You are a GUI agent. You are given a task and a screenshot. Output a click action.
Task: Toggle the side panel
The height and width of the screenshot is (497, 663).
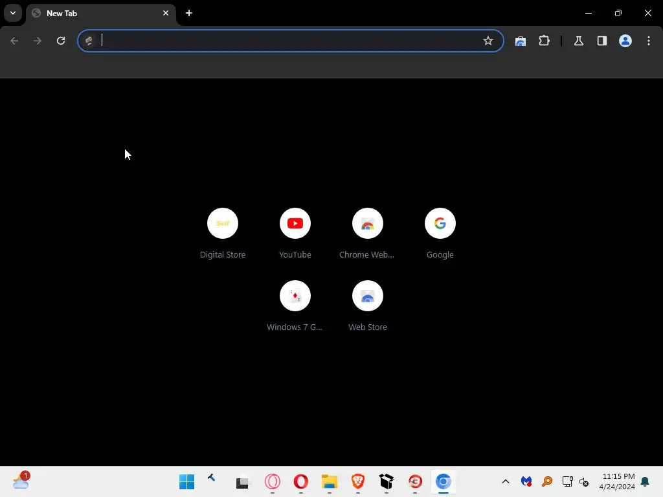point(601,41)
